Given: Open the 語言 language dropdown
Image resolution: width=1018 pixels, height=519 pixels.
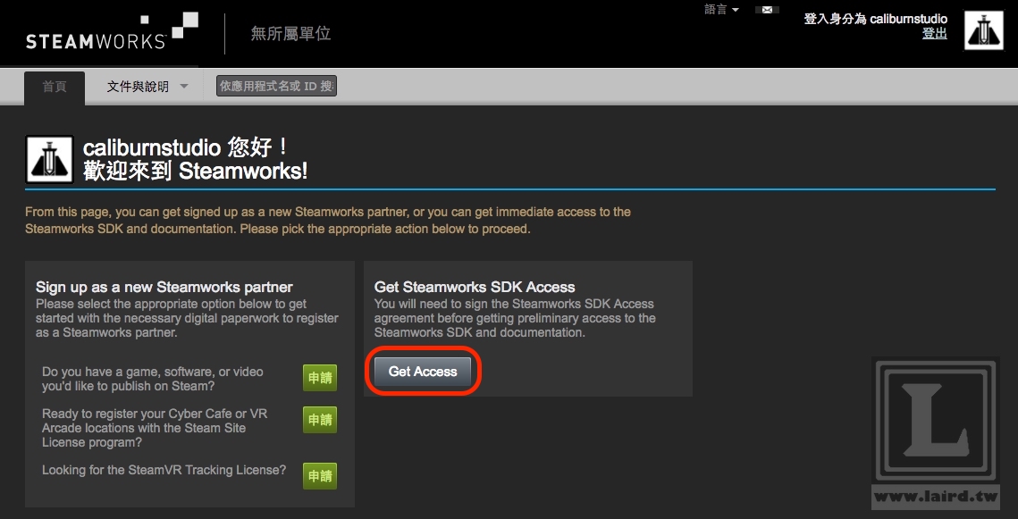Looking at the screenshot, I should click(721, 10).
